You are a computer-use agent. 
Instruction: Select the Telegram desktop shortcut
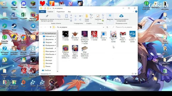[x=33, y=27]
